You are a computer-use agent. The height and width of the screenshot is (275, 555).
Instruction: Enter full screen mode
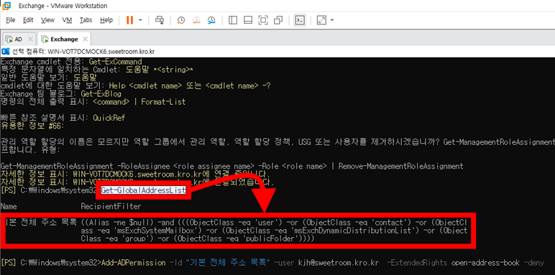(263, 20)
